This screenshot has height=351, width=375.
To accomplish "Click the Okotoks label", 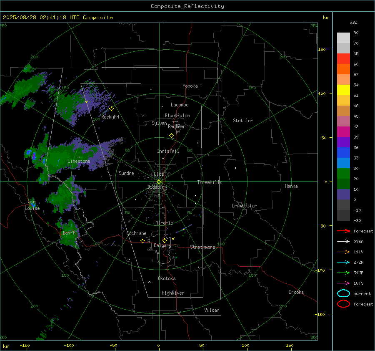I will [x=167, y=278].
